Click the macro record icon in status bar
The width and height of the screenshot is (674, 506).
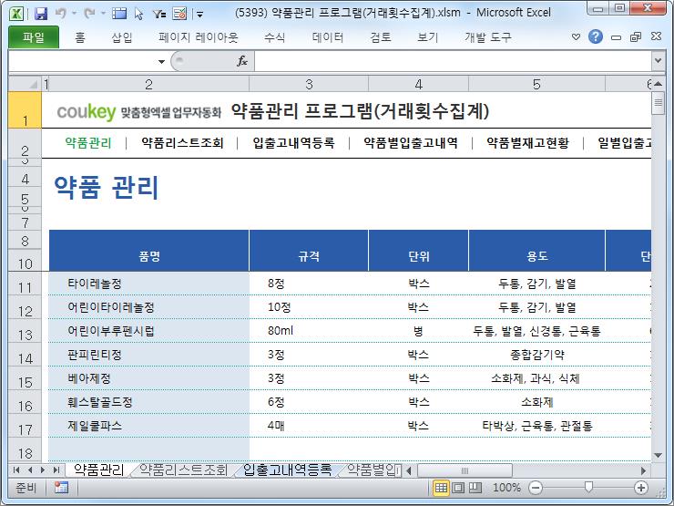61,488
